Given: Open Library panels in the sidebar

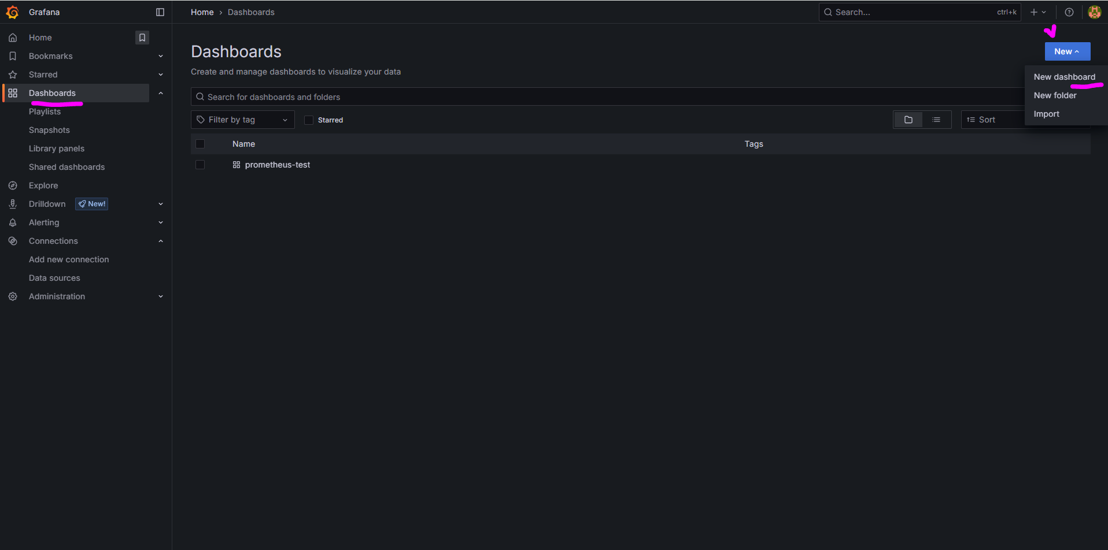Looking at the screenshot, I should [57, 148].
